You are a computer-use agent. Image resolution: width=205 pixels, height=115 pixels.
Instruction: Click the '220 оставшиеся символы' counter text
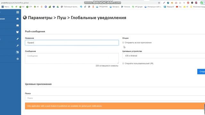click(x=107, y=66)
